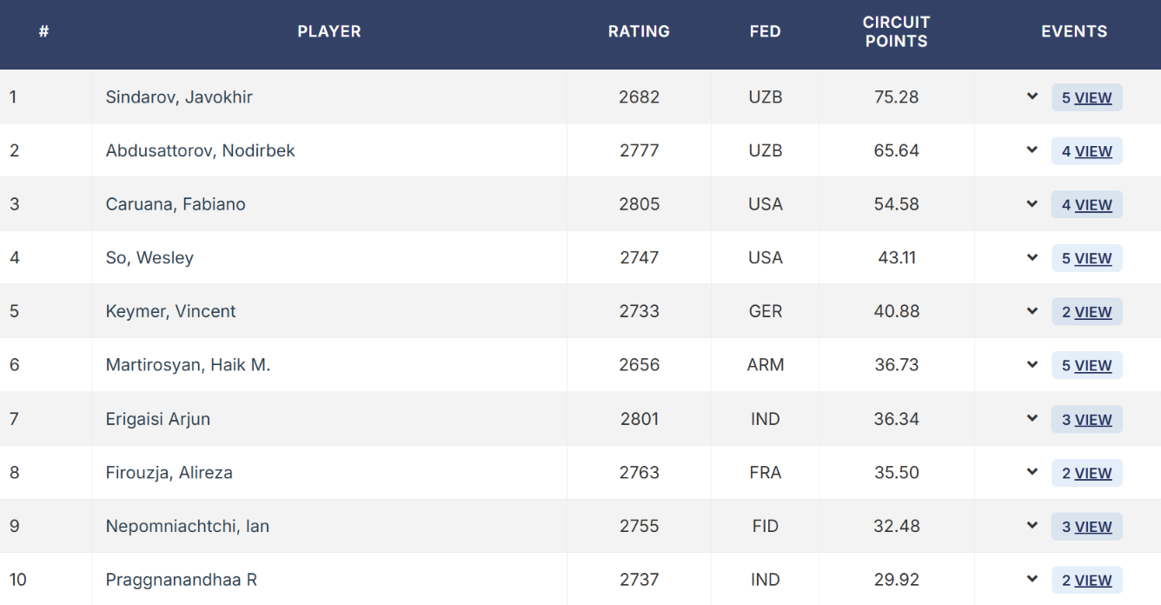View Keymer's 2 events
This screenshot has height=605, width=1161.
[1086, 312]
